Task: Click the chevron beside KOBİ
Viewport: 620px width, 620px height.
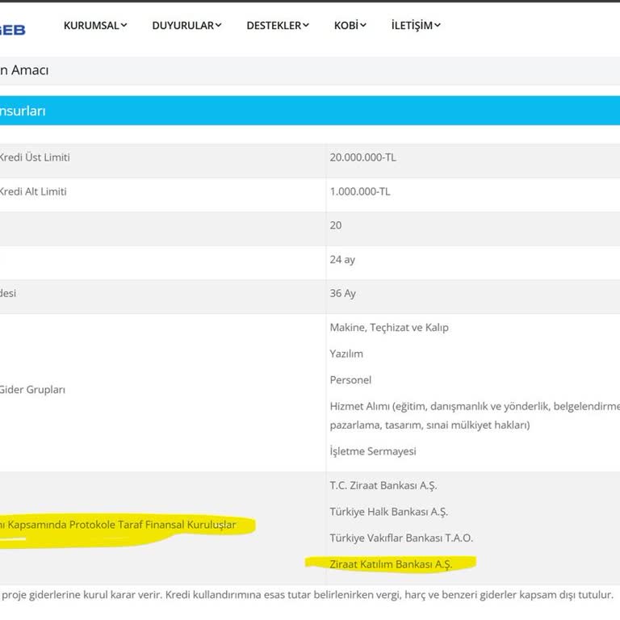Action: coord(363,25)
